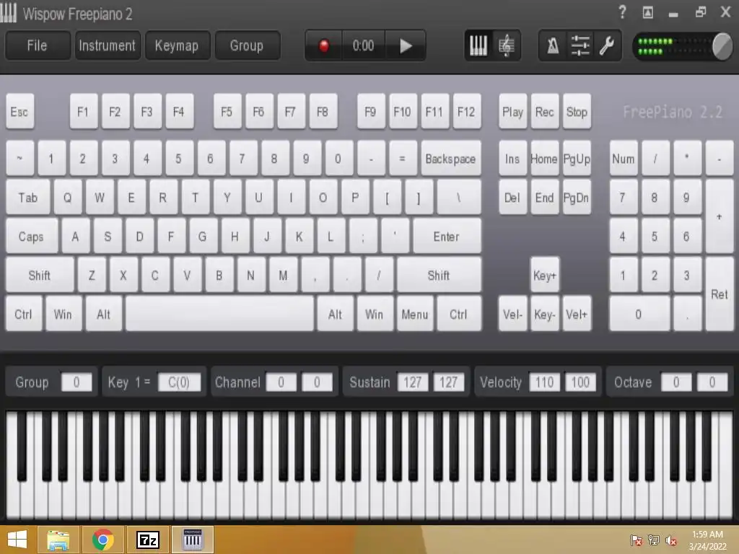Viewport: 739px width, 554px height.
Task: Click the Key+ transpose key
Action: [544, 275]
